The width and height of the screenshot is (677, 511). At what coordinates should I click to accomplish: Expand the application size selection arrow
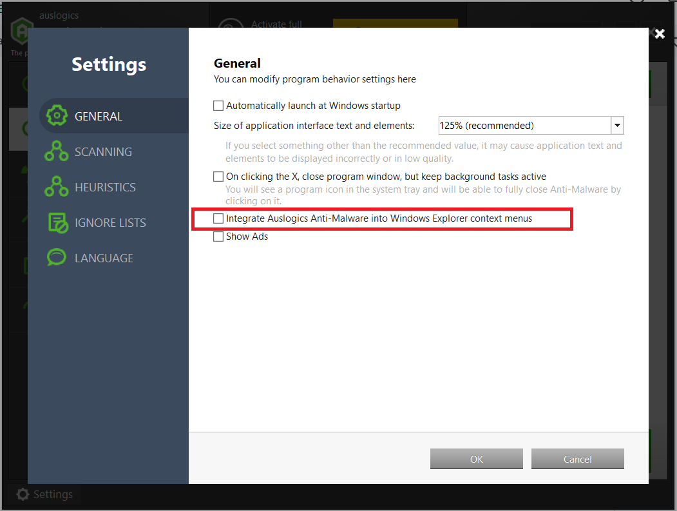[616, 125]
